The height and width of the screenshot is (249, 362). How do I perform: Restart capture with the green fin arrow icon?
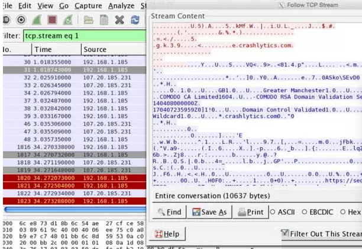(x=68, y=20)
